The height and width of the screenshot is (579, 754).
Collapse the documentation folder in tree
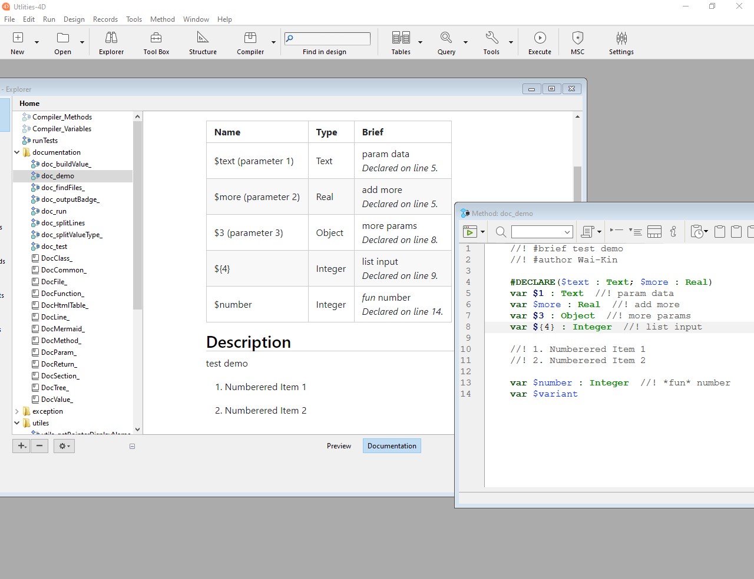[x=17, y=152]
